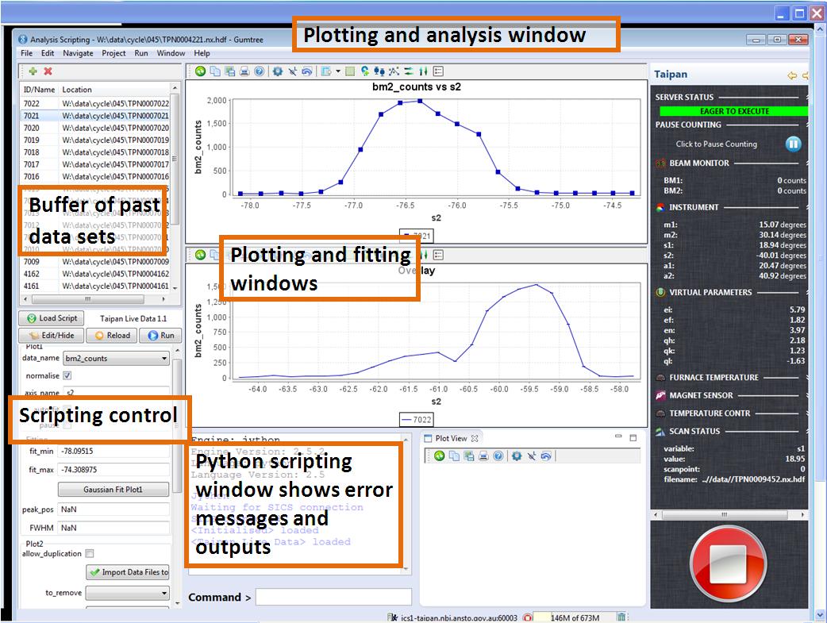Click the garbage collector trash icon in status bar
Image resolution: width=827 pixels, height=623 pixels.
621,617
